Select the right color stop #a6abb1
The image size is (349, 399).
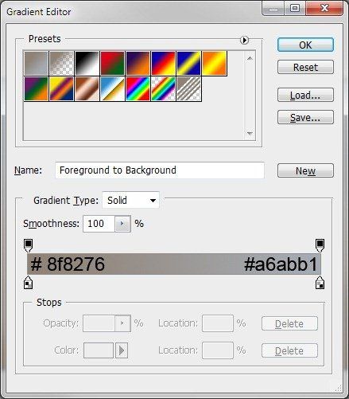point(320,283)
